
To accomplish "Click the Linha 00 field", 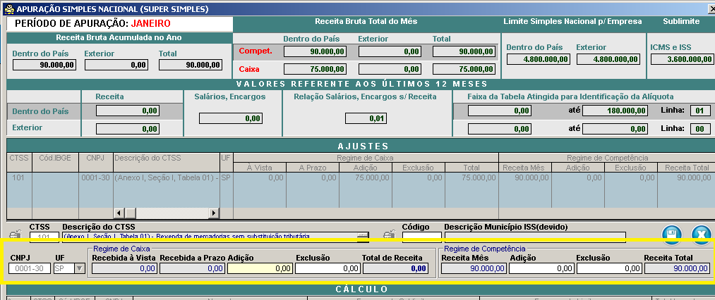I will pos(699,129).
